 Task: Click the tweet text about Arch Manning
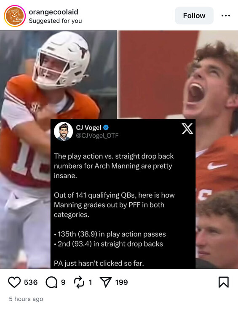click(114, 209)
